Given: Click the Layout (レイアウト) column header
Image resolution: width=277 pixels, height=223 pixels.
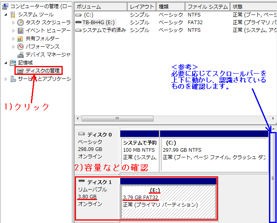Looking at the screenshot, I should (142, 7).
